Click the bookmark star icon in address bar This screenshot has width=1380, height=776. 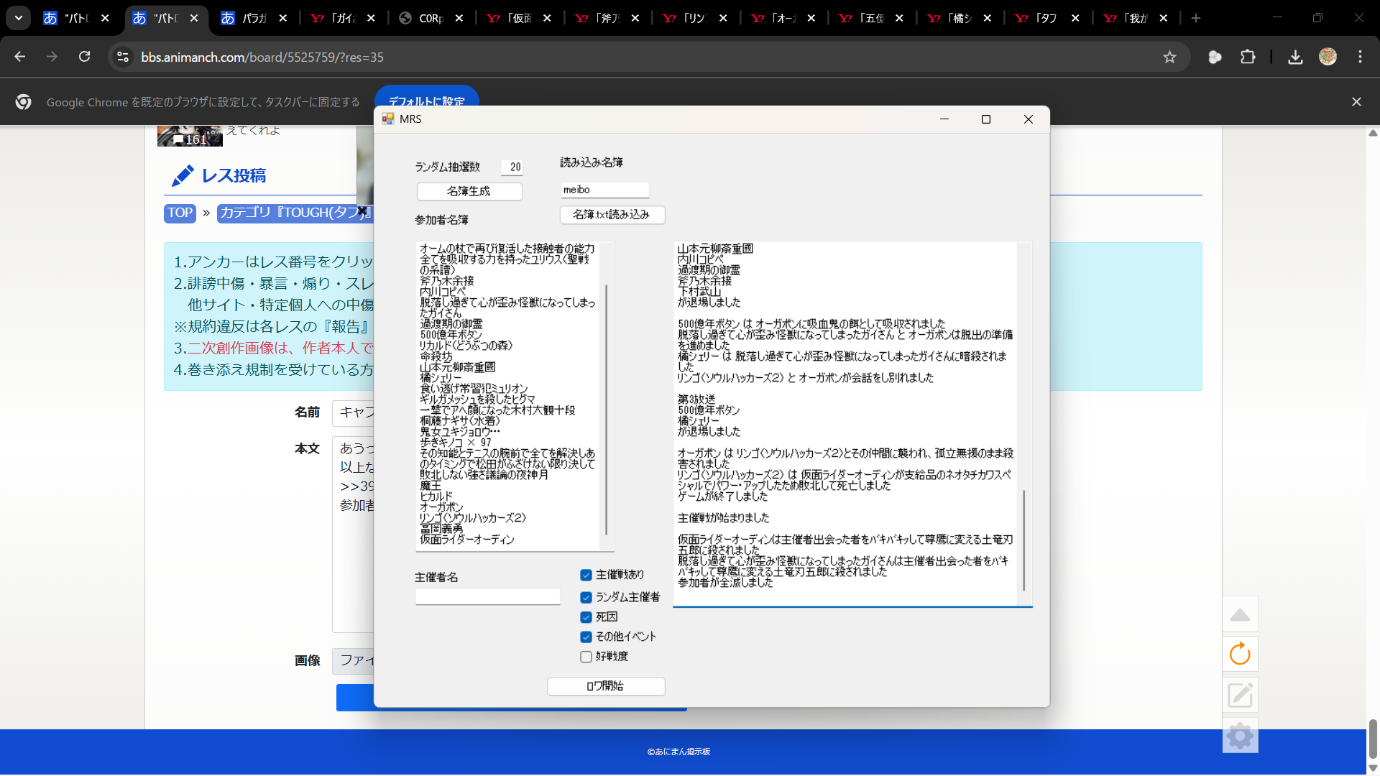coord(1169,57)
